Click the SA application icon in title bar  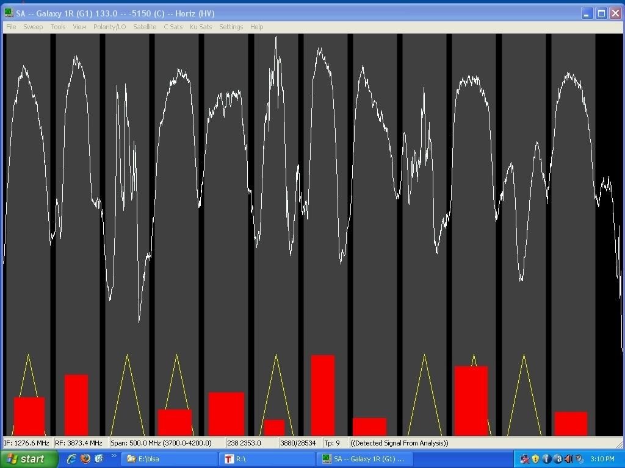(9, 13)
